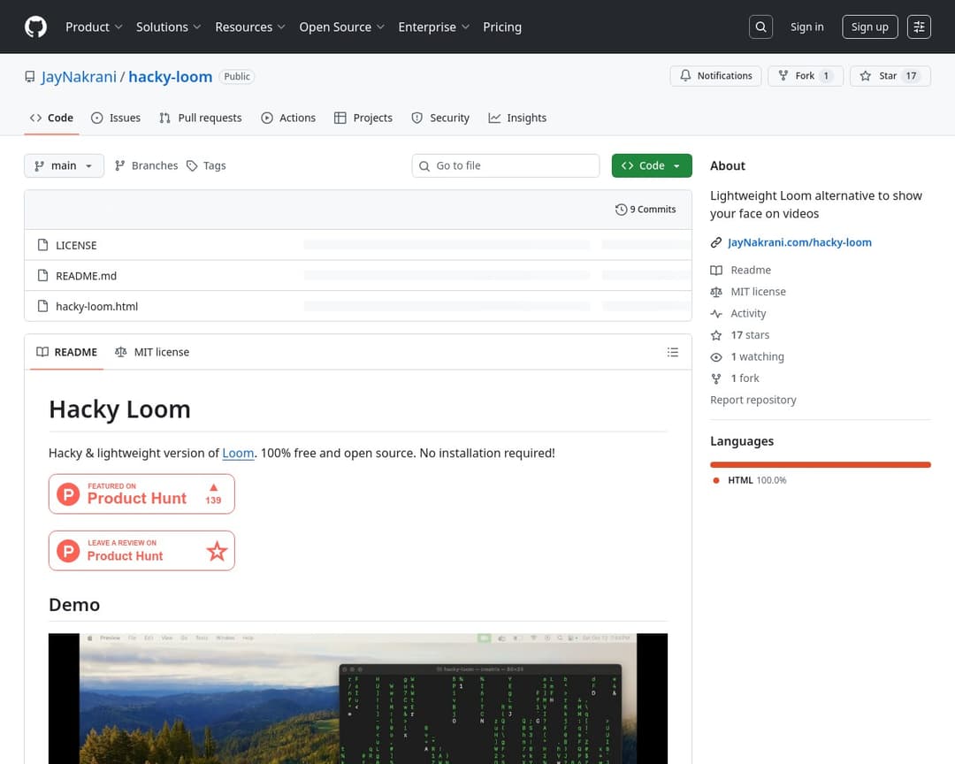The height and width of the screenshot is (764, 955).
Task: Toggle Notifications for this repository
Action: tap(715, 76)
